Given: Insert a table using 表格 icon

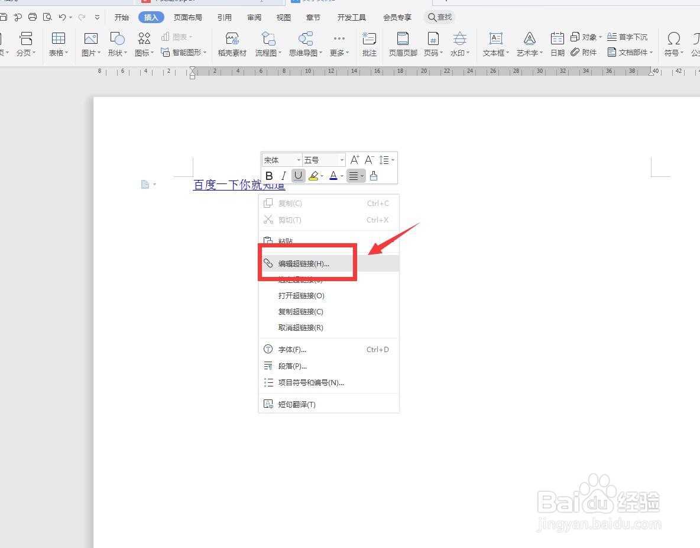Looking at the screenshot, I should click(x=59, y=44).
